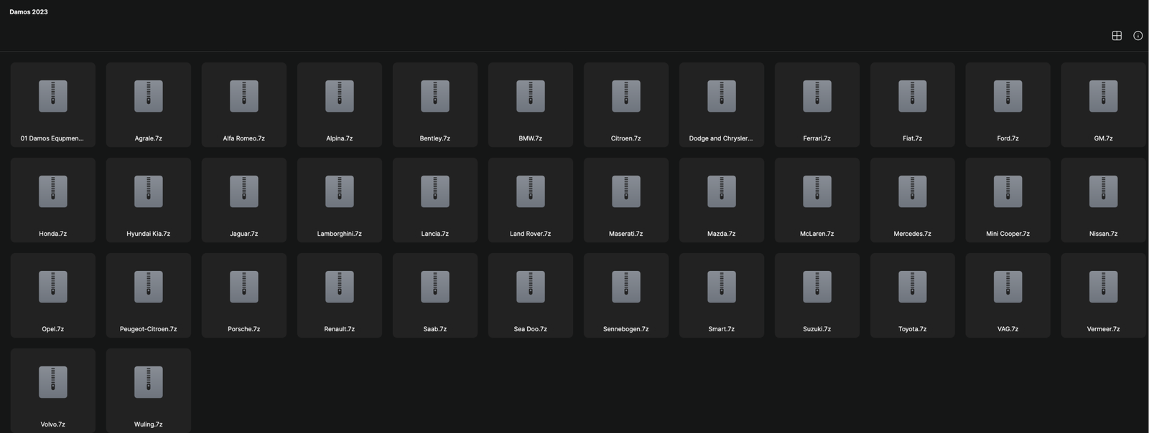Click the Alfa Romeo.7z file tile
The image size is (1149, 433).
point(244,105)
